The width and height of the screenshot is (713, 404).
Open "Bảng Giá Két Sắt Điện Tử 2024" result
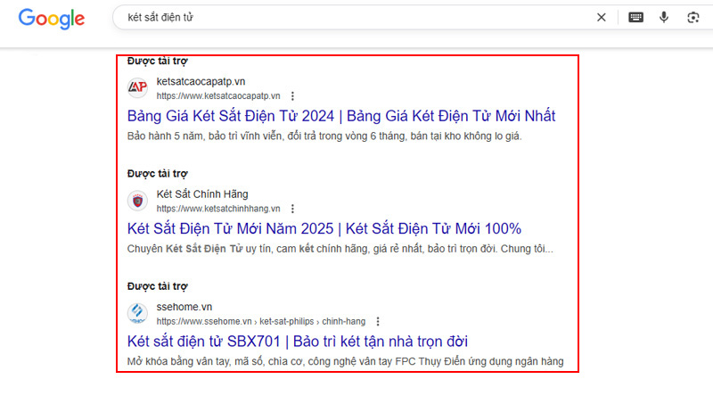pyautogui.click(x=341, y=116)
